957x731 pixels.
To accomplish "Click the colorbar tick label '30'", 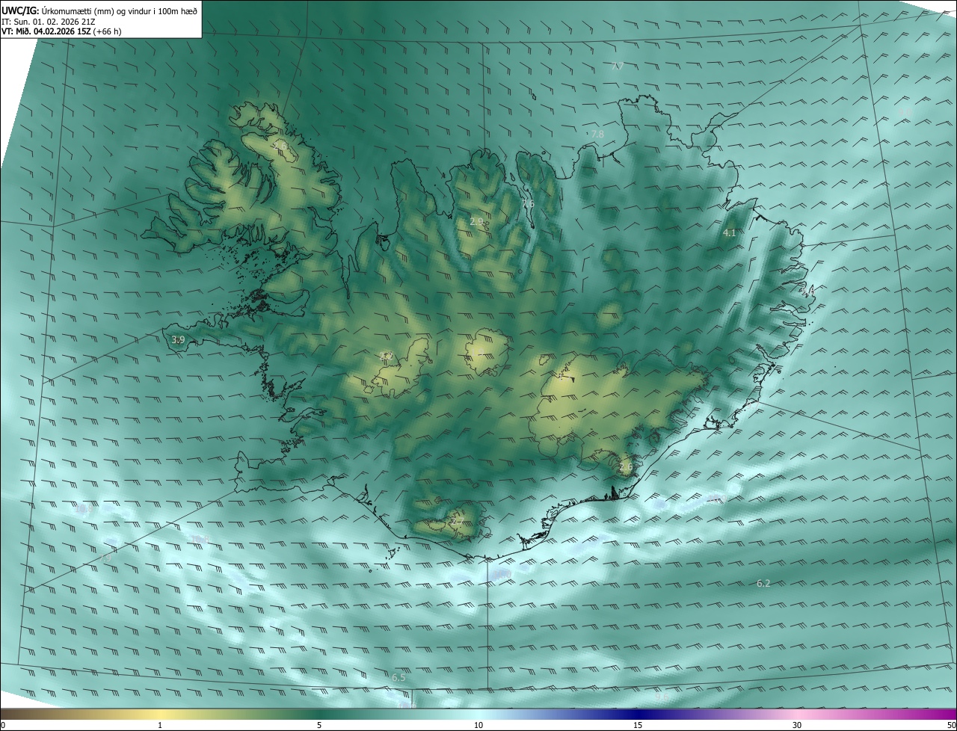I will pos(797,725).
